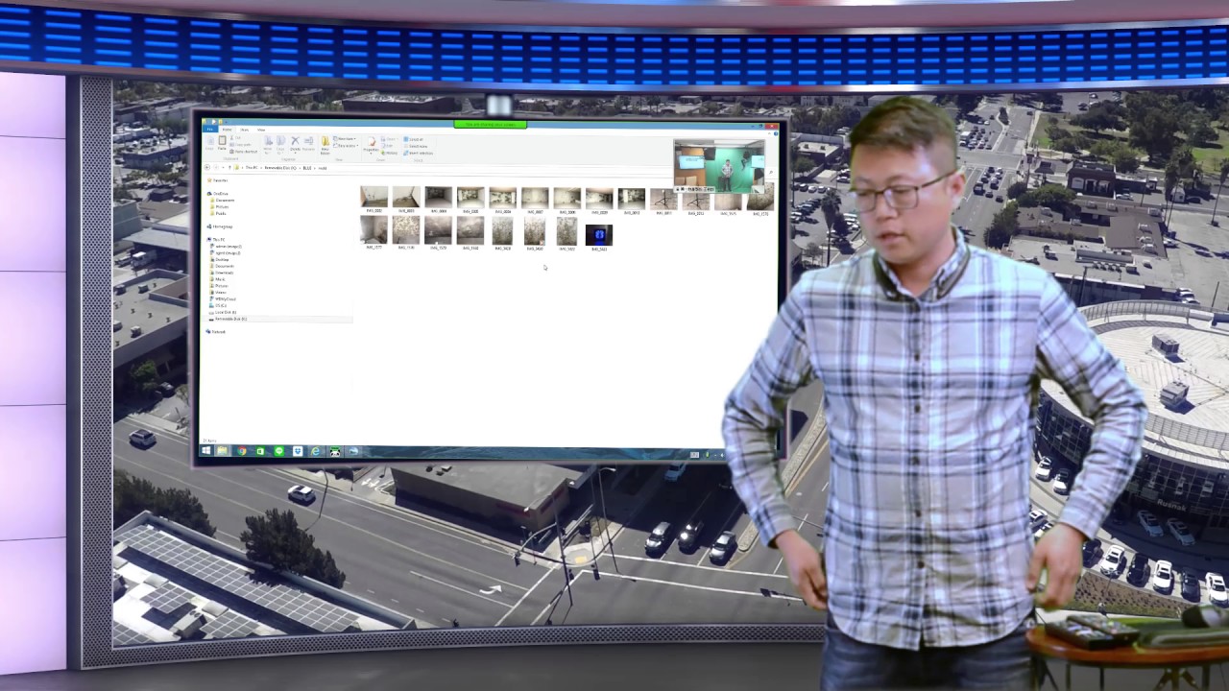Screen dimensions: 1229x691
Task: Click the Copy icon in the ribbon
Action: (x=209, y=142)
